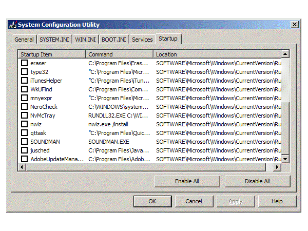
Task: Toggle the NvMcTray checkbox
Action: 24,115
